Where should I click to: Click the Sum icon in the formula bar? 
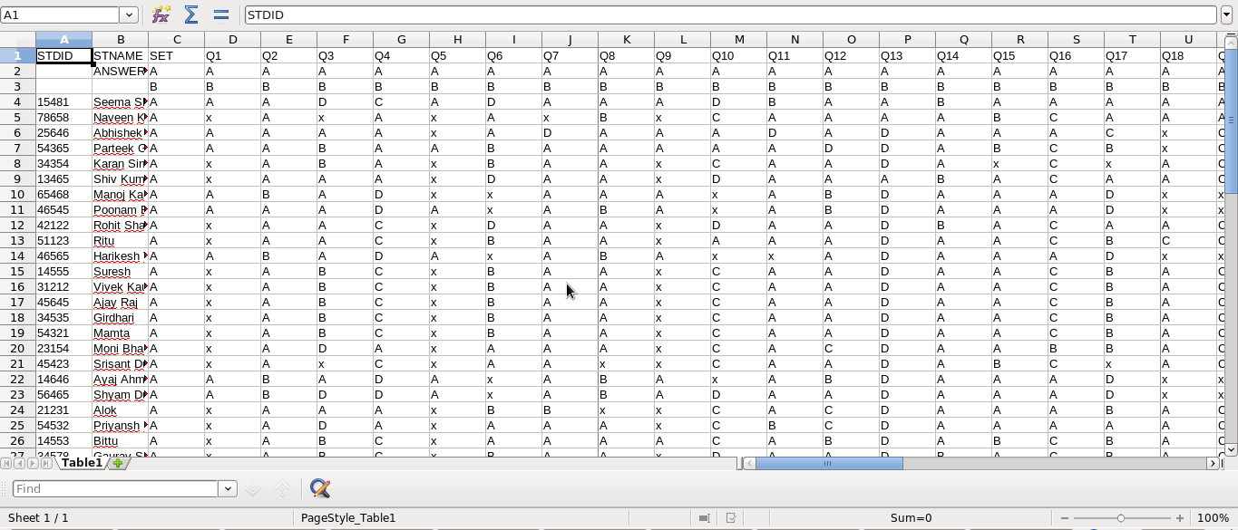point(190,14)
